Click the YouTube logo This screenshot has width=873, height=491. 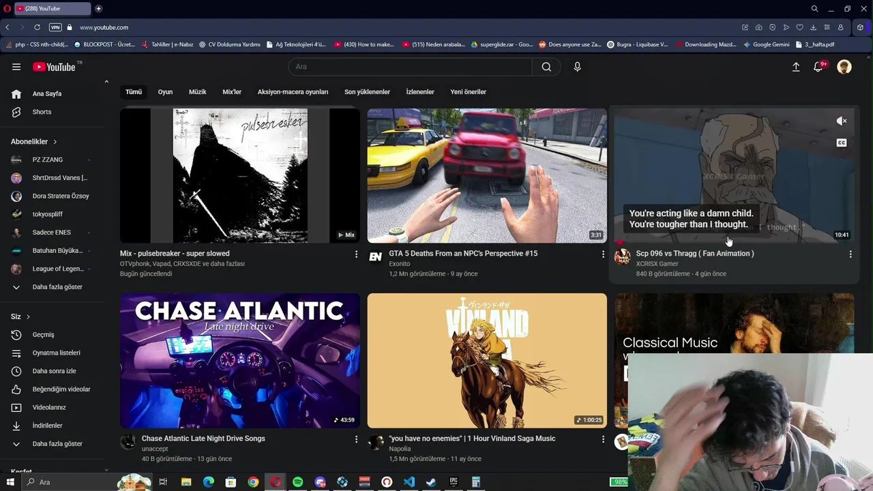coord(54,67)
